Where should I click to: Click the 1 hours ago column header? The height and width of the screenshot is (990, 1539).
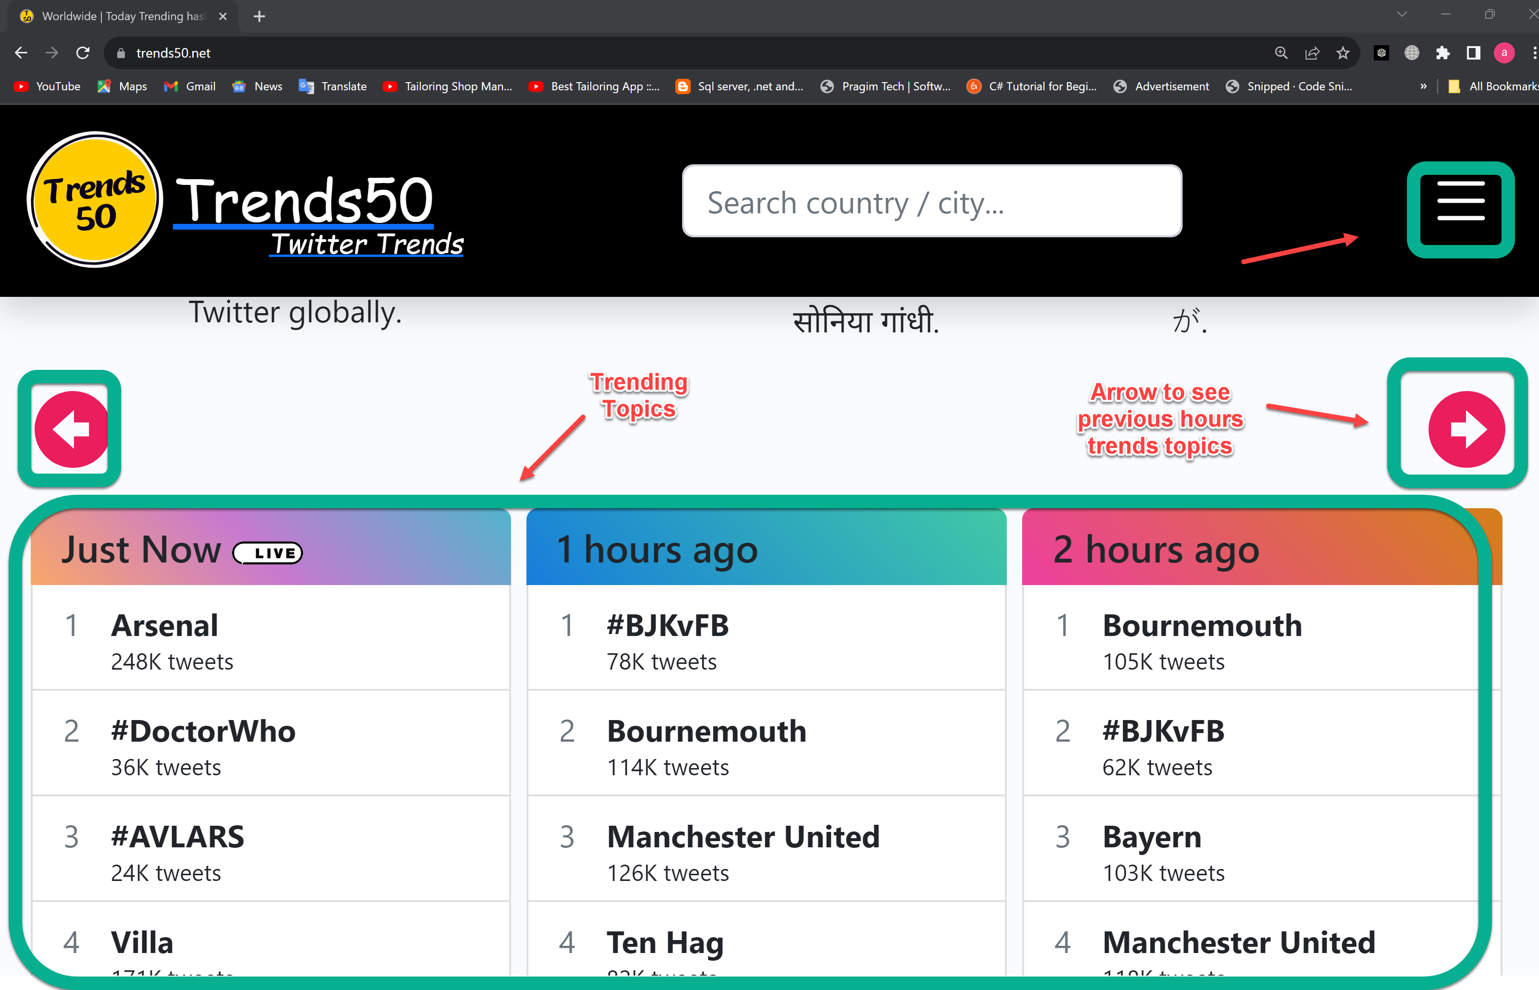pos(766,548)
